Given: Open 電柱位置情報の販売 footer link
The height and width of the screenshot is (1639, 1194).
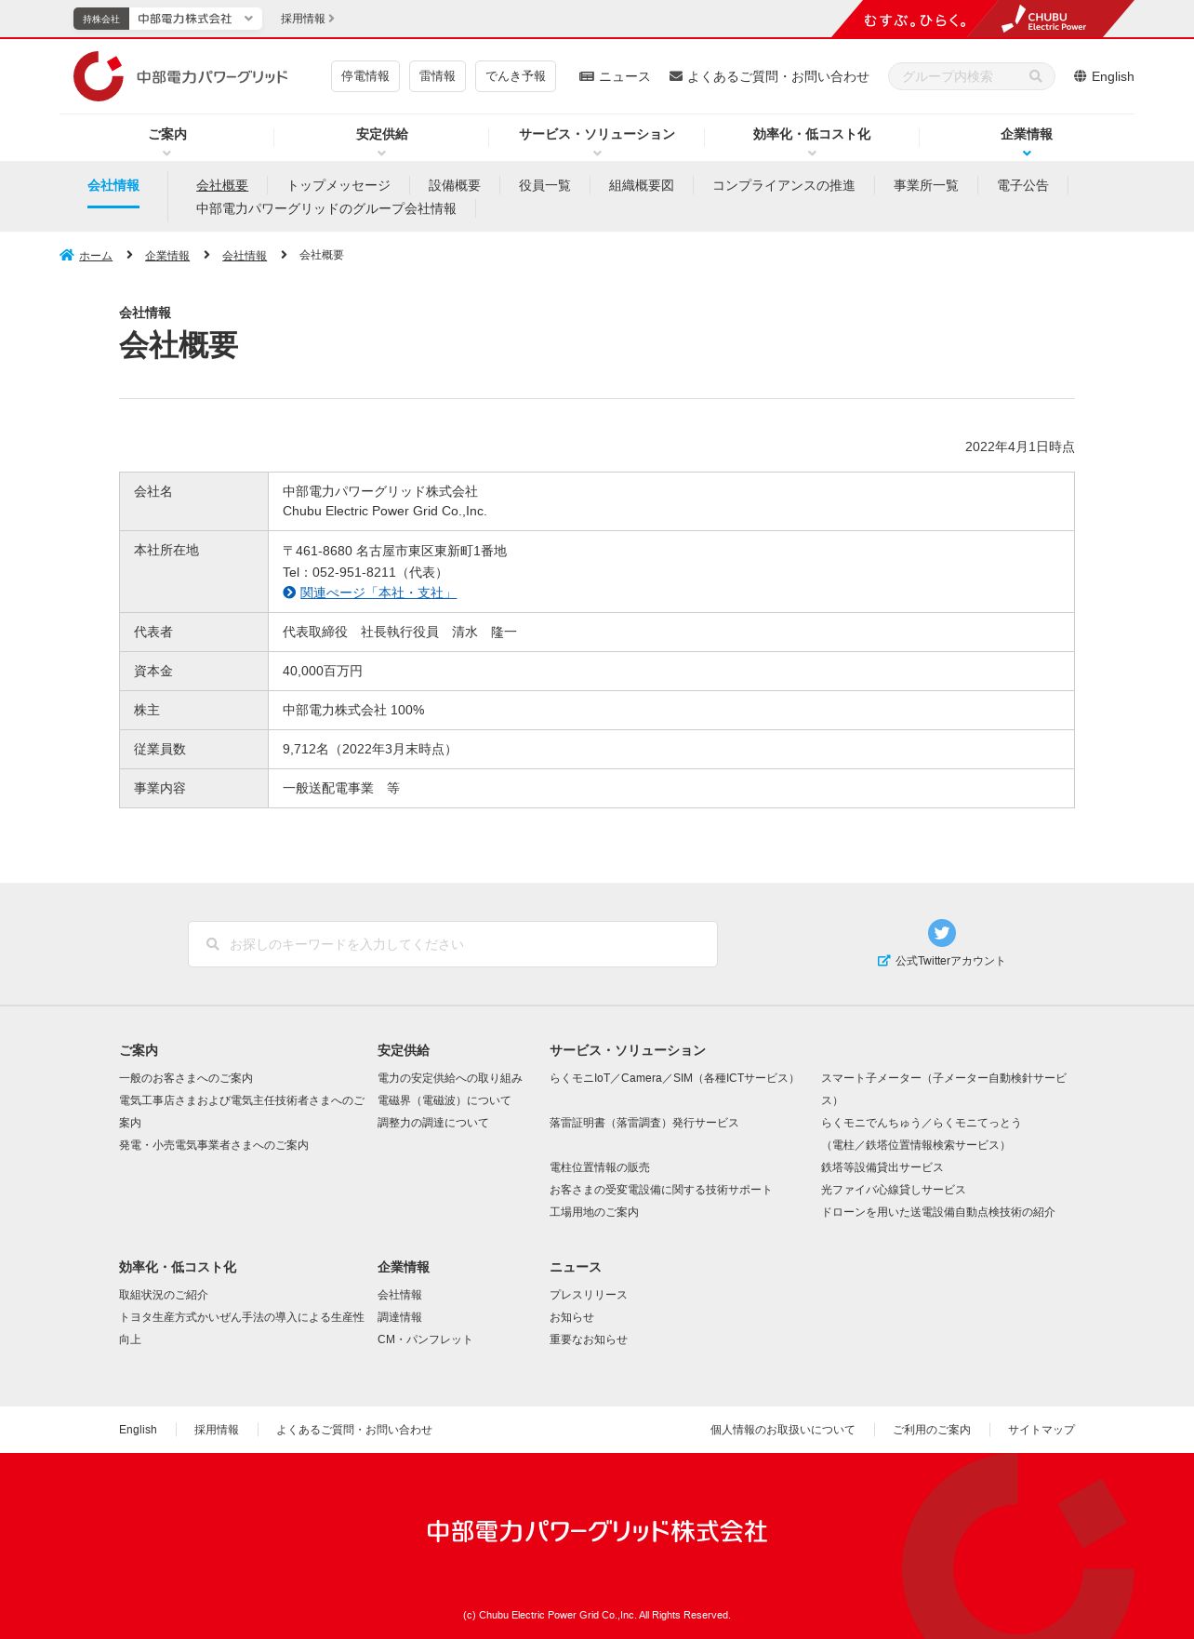Looking at the screenshot, I should [600, 1167].
